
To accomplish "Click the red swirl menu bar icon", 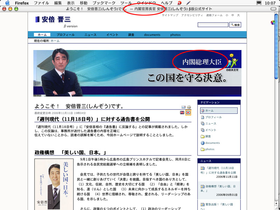I will coord(180,3).
